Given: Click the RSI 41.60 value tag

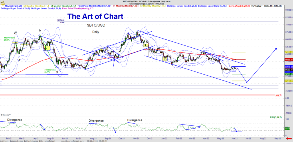Looking at the screenshot, I should pos(288,129).
